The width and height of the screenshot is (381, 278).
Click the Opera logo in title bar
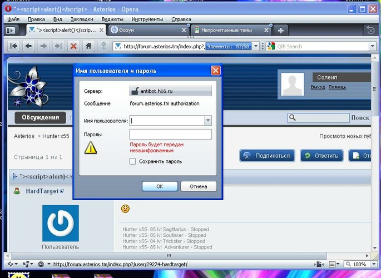8,9
